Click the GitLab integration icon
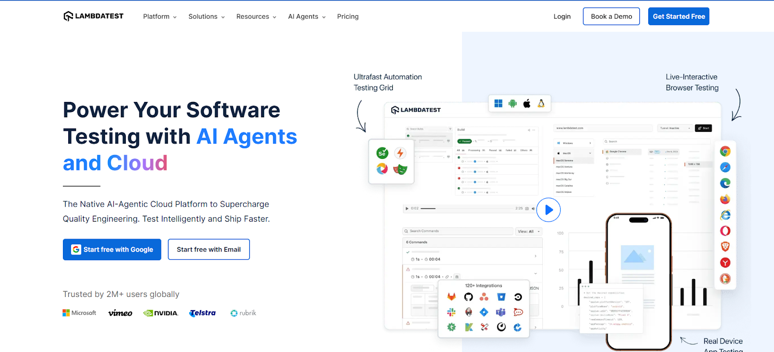Image resolution: width=774 pixels, height=352 pixels. [x=451, y=297]
